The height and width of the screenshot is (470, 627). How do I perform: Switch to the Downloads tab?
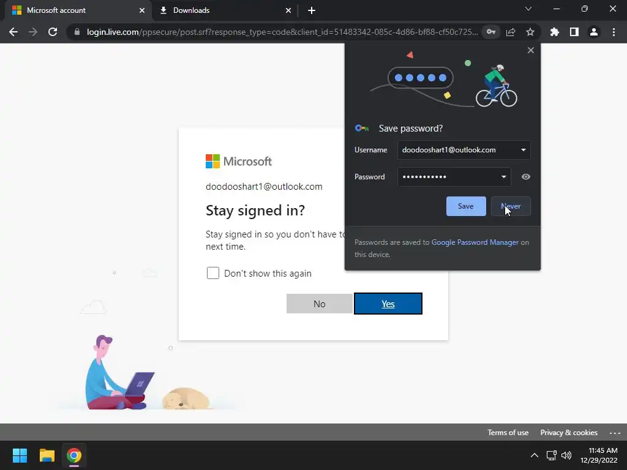(225, 10)
